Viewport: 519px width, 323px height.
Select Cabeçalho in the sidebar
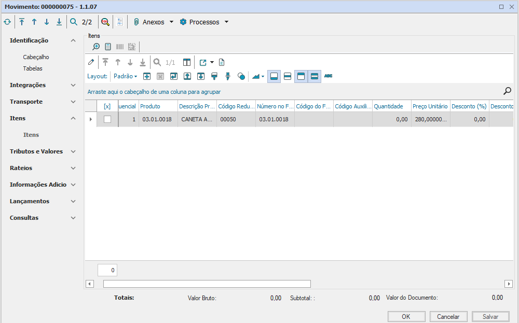point(36,57)
